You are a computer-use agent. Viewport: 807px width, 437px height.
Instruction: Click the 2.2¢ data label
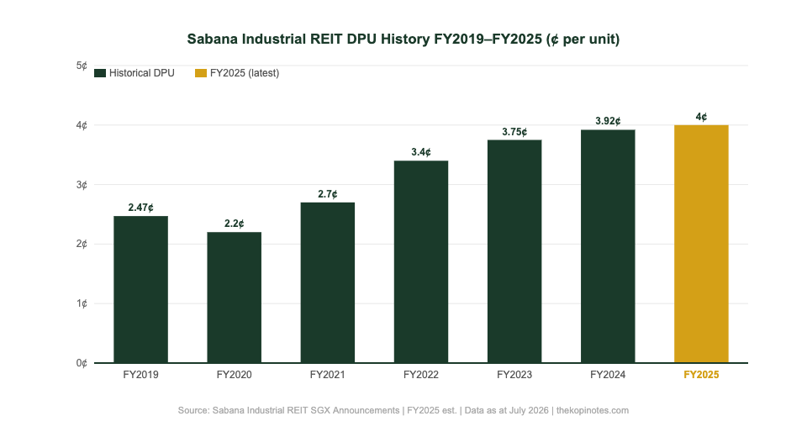pos(235,224)
